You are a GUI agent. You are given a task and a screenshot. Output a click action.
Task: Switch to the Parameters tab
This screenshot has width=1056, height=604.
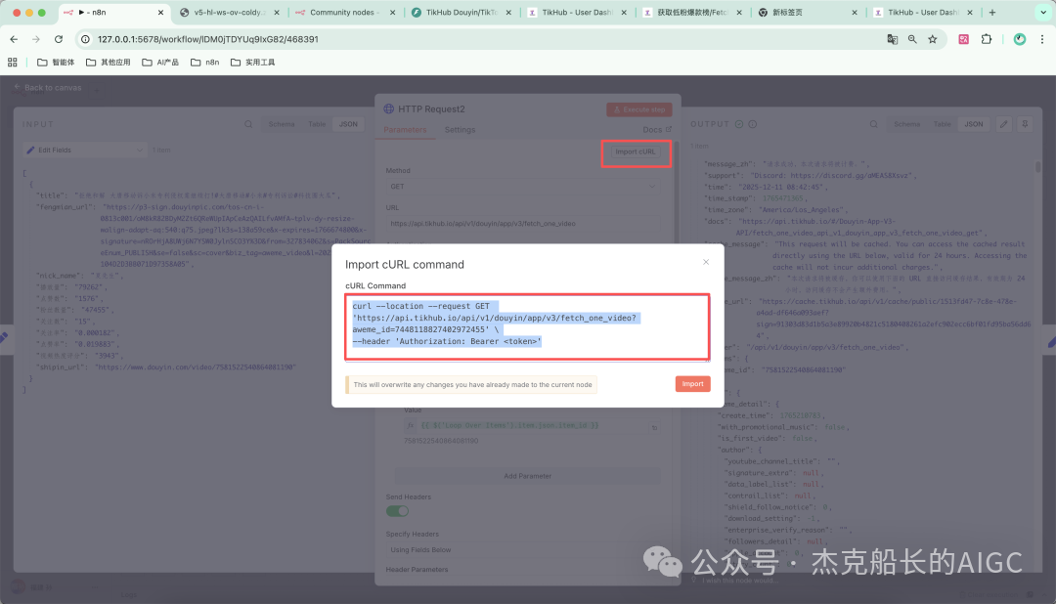point(405,130)
